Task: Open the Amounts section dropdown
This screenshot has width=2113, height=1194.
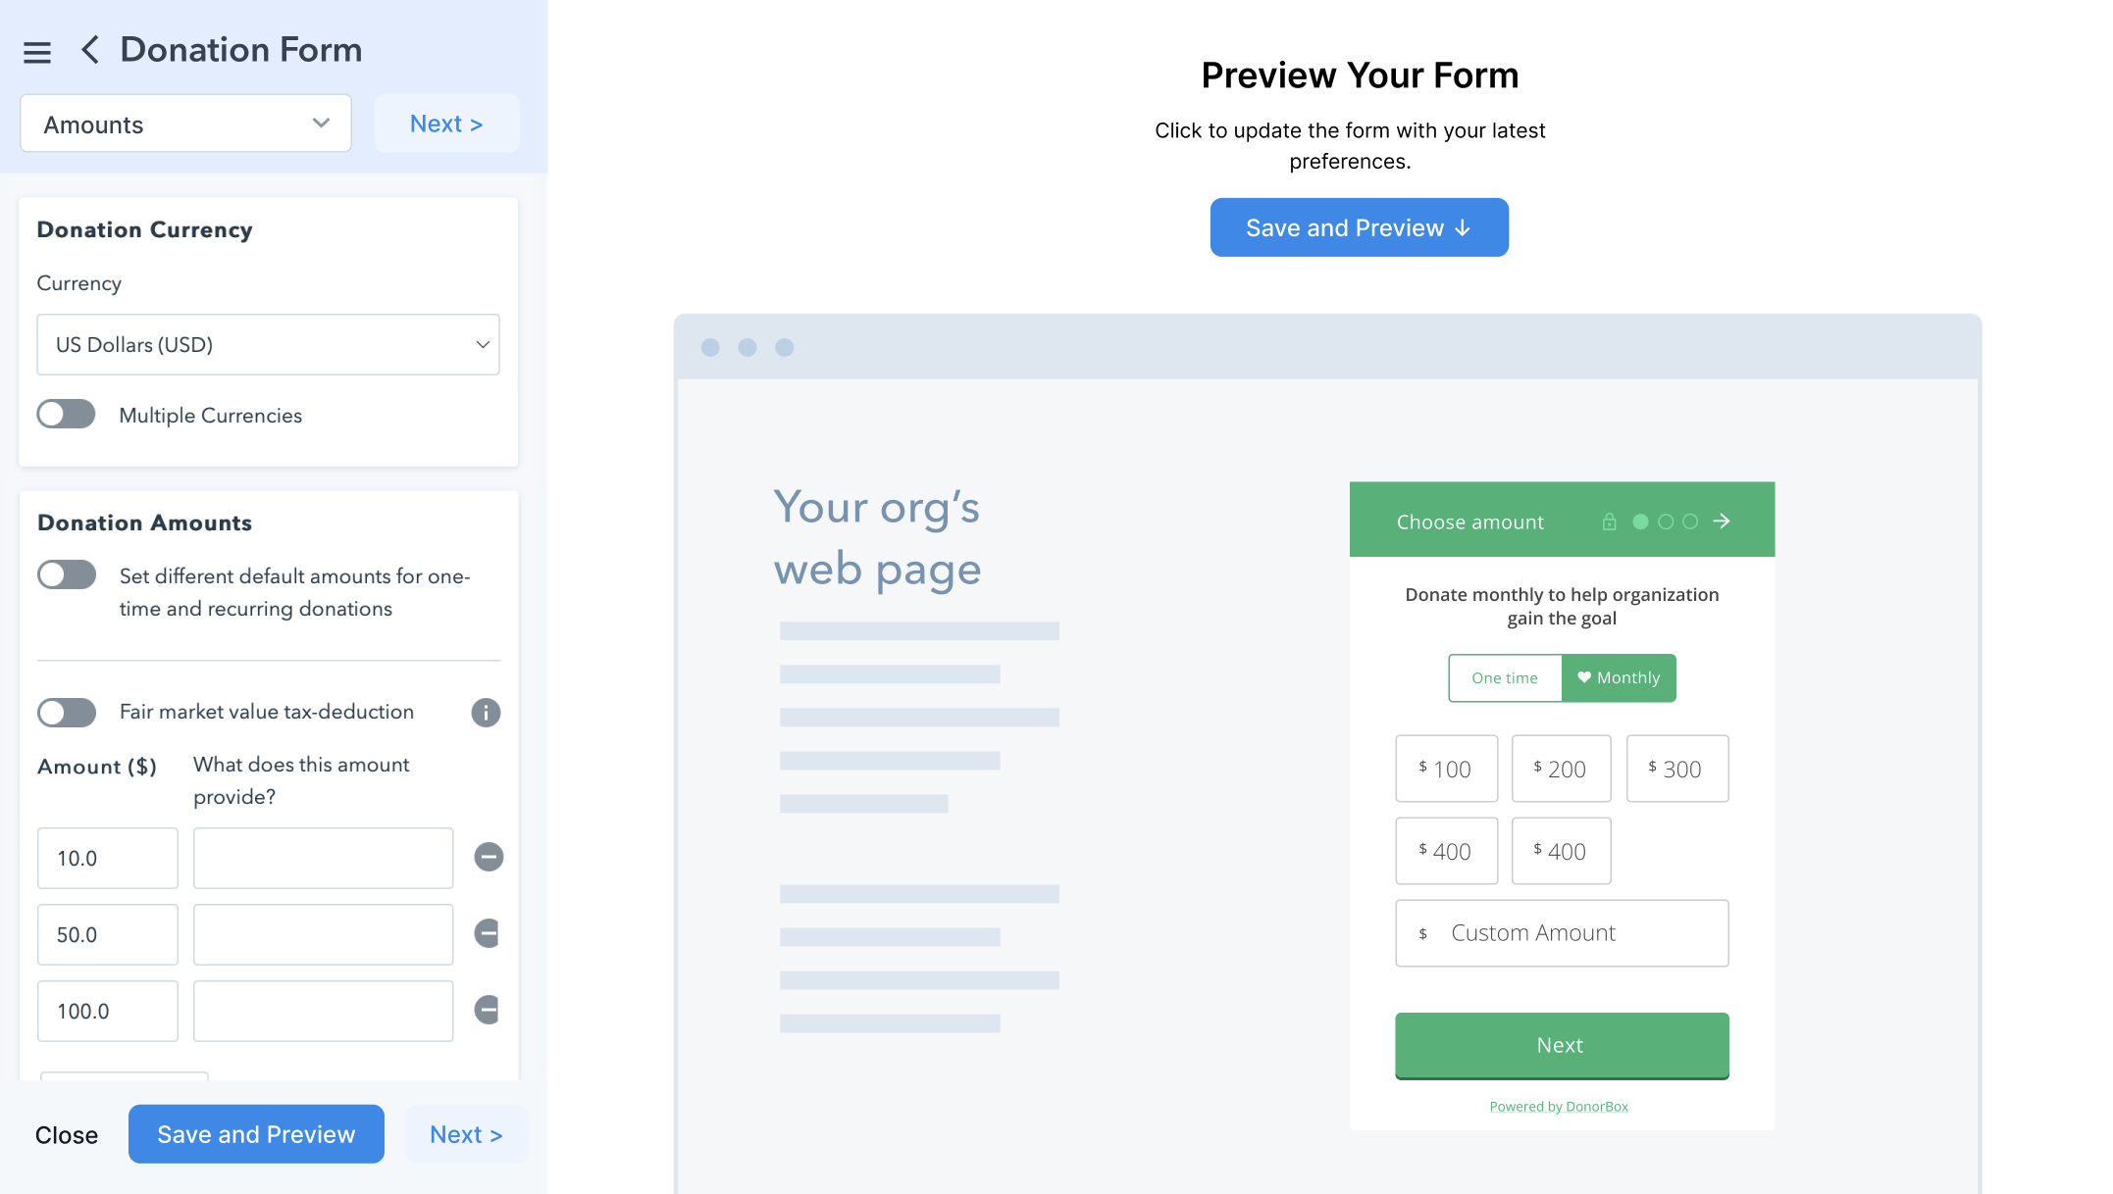Action: point(185,124)
